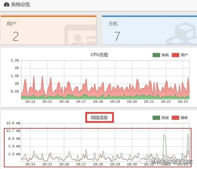Open the 主机 summary card

click(149, 30)
